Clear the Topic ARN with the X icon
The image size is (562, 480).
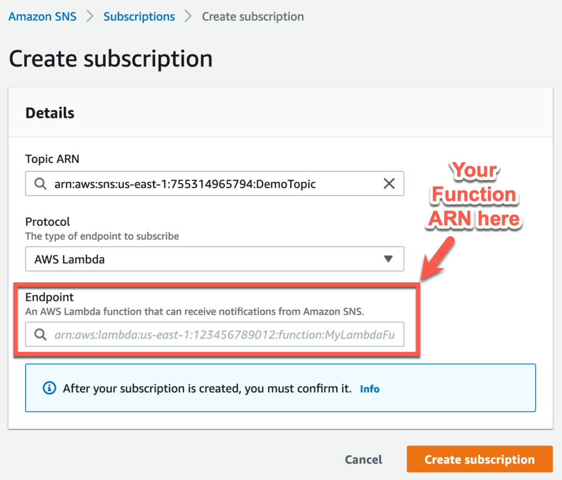click(389, 184)
